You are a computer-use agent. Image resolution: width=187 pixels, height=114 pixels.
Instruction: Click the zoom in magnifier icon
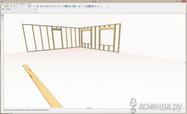(108, 6)
